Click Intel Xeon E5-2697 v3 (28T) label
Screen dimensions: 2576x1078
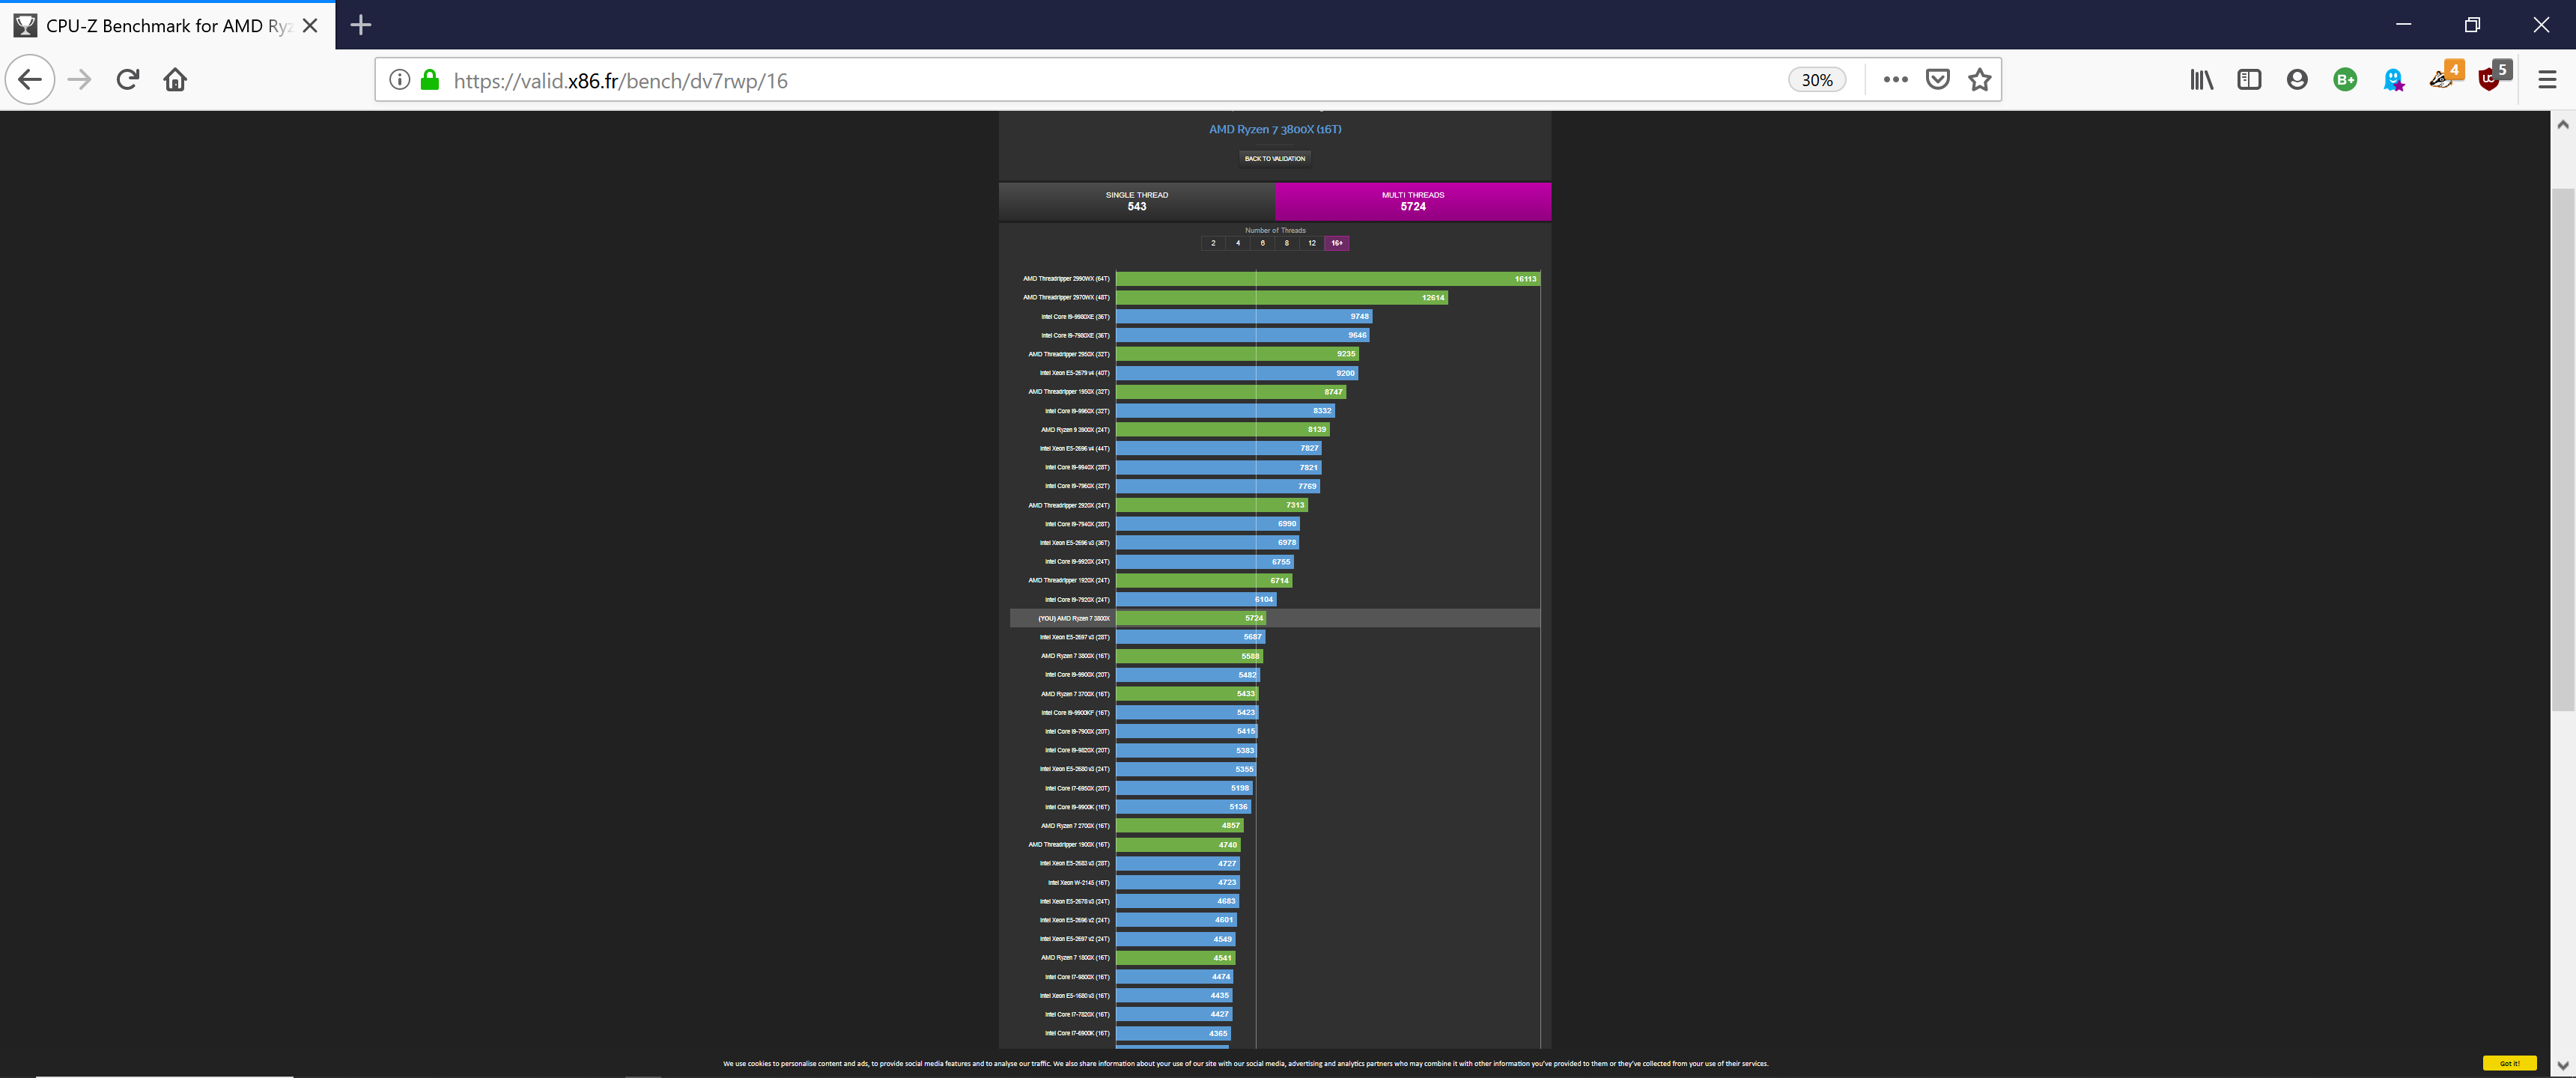pyautogui.click(x=1074, y=637)
